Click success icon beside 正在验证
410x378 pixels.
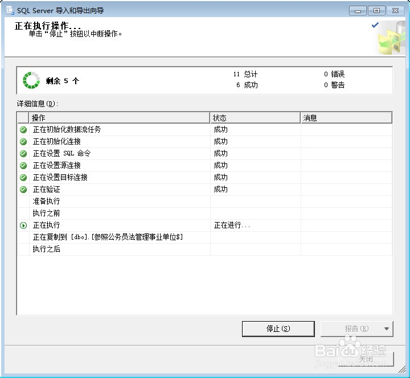(x=23, y=190)
